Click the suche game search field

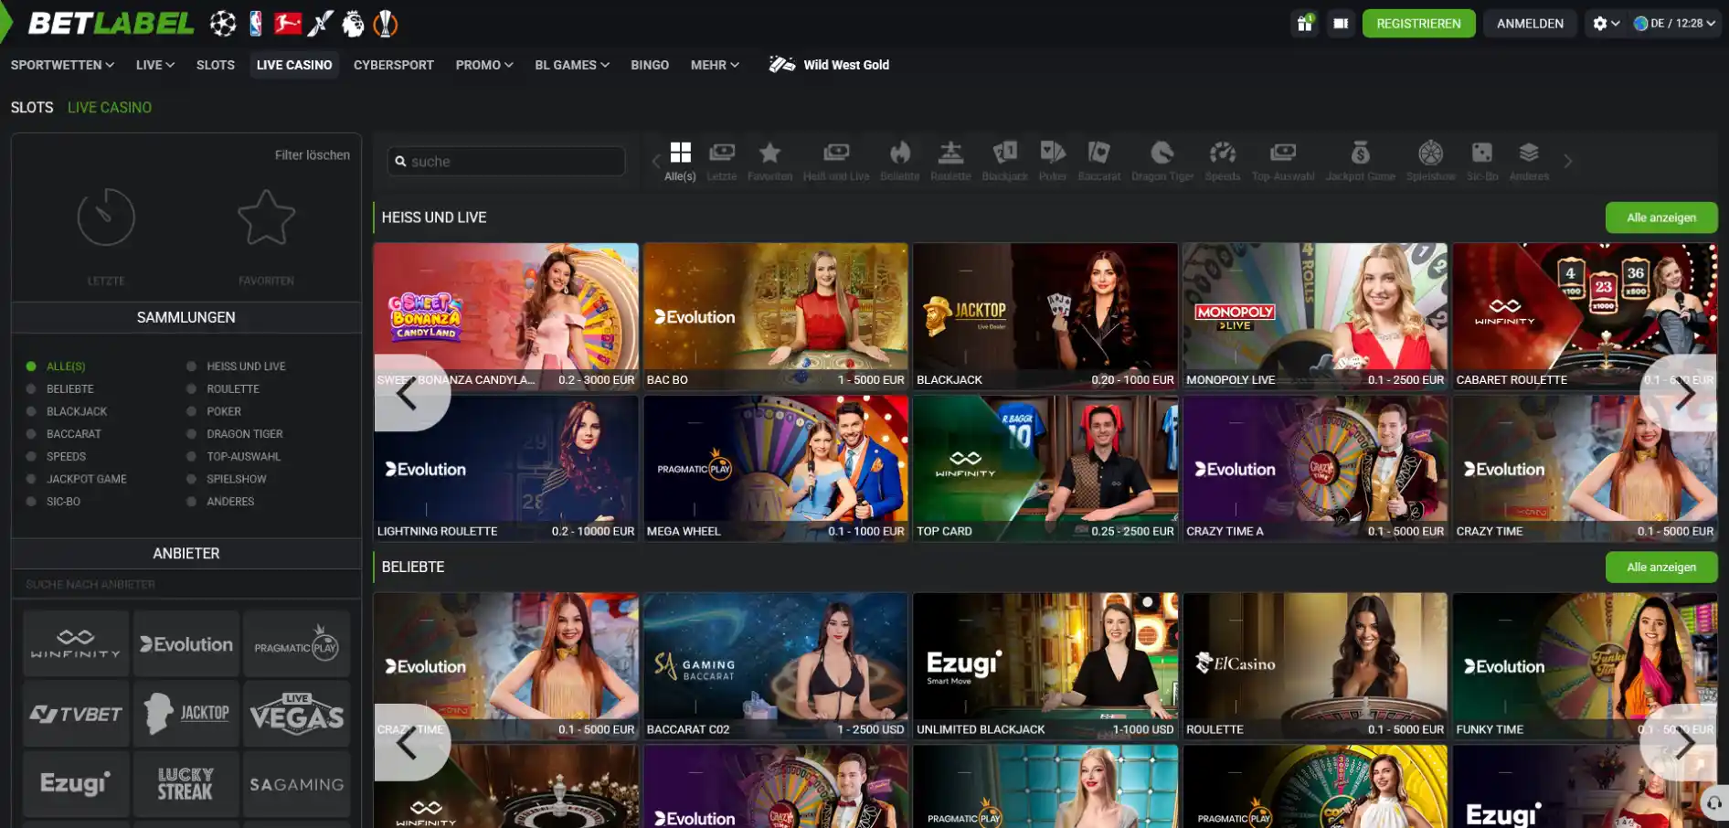click(506, 161)
